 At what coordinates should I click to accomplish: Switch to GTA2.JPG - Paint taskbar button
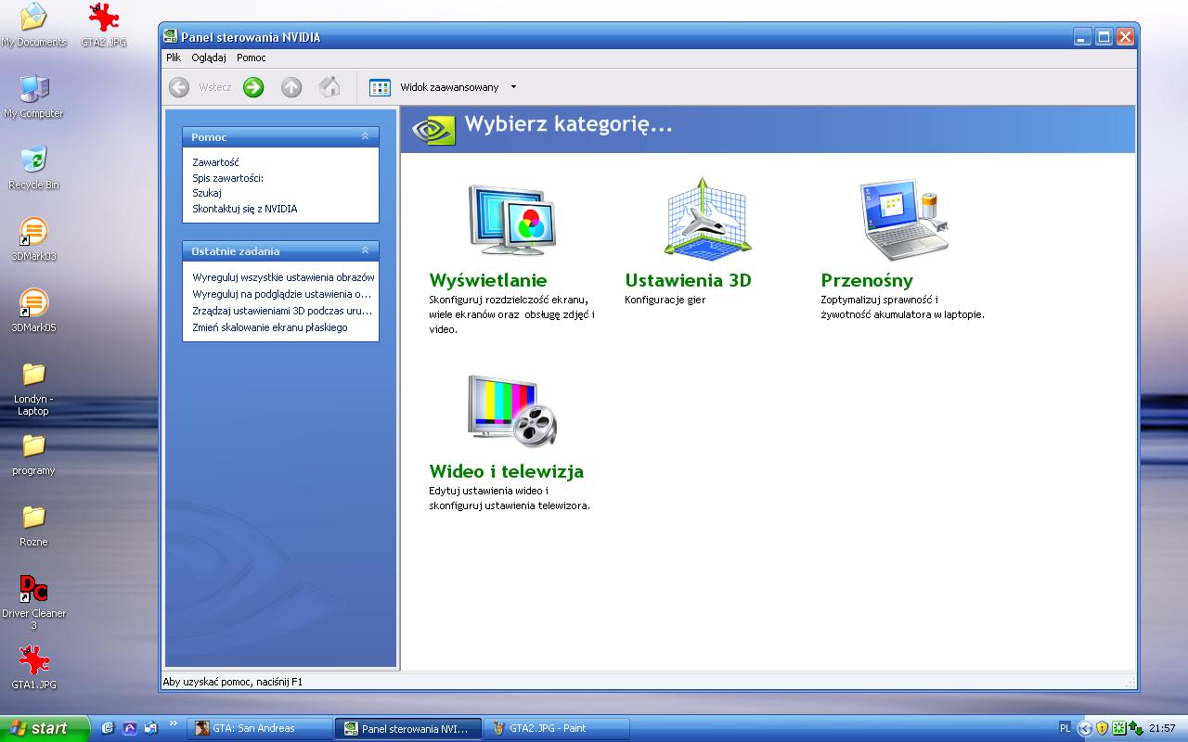[558, 728]
